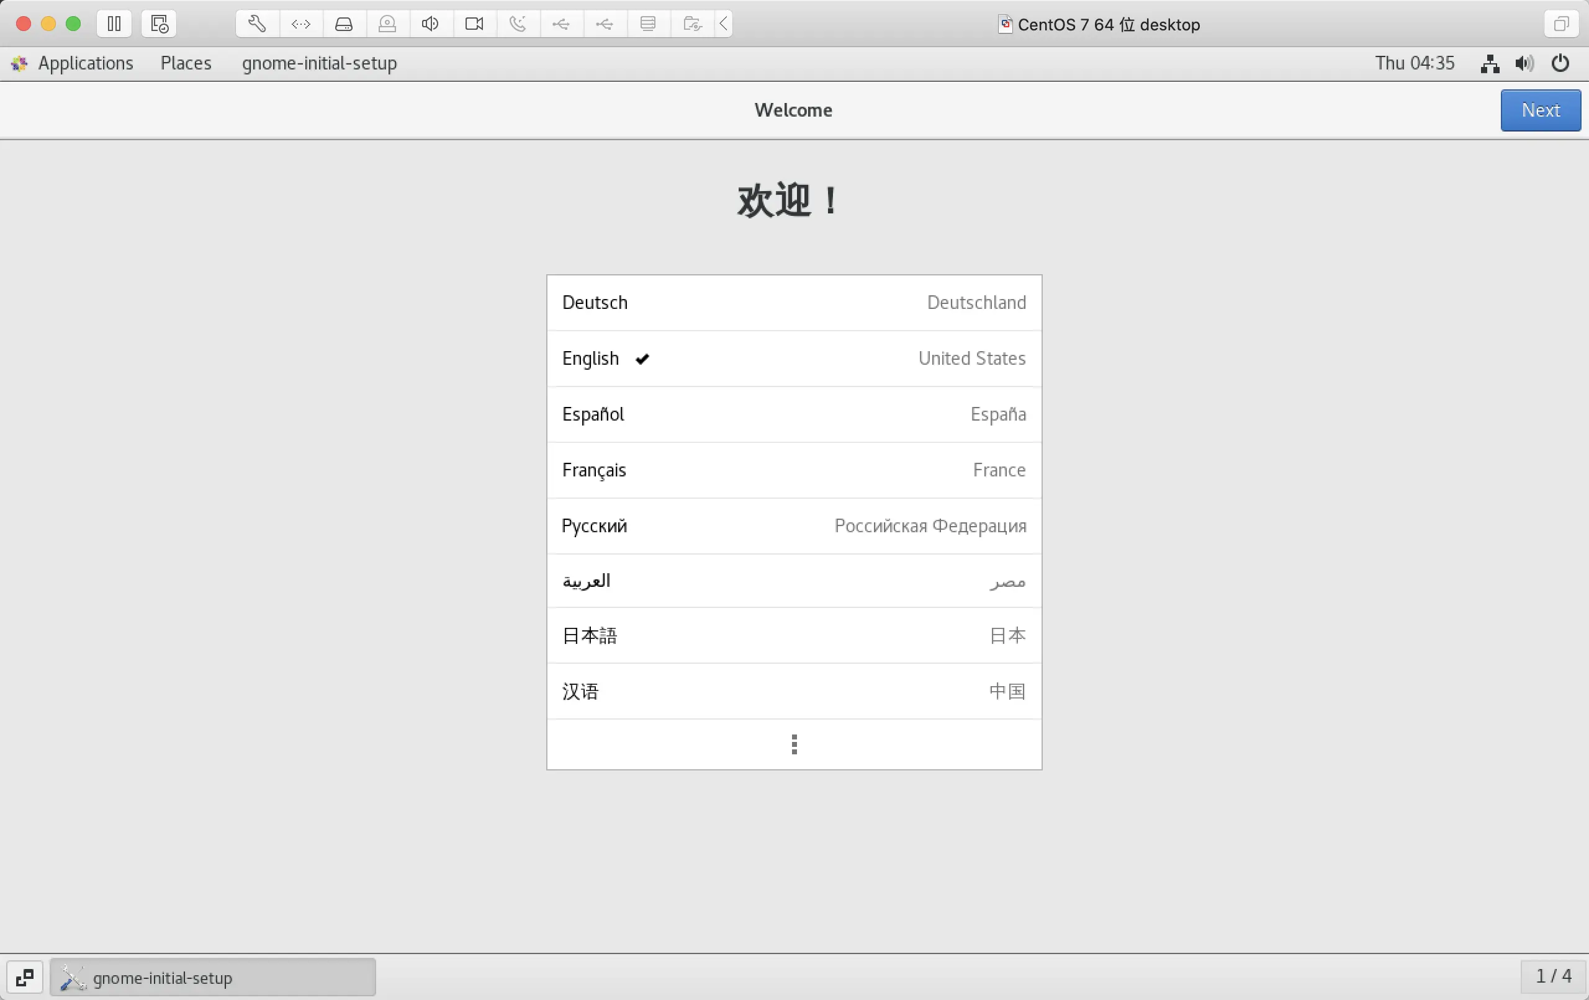1589x1000 pixels.
Task: Pause the virtual machine
Action: pyautogui.click(x=114, y=24)
